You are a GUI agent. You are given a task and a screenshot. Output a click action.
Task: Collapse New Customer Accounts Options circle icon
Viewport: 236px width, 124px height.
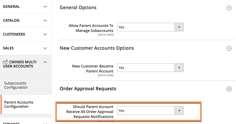click(x=229, y=48)
